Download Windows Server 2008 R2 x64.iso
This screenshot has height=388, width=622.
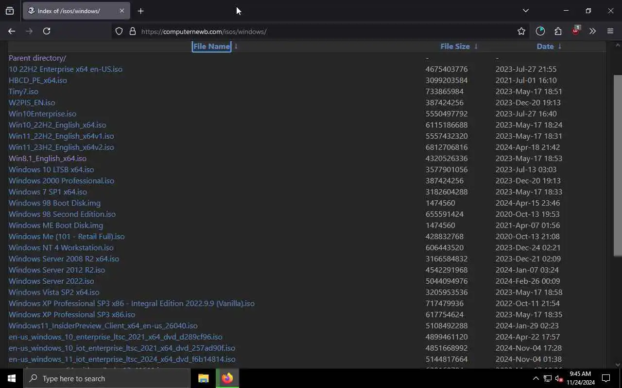coord(64,259)
